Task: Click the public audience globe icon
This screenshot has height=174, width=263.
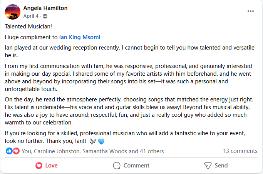Action: [x=45, y=16]
